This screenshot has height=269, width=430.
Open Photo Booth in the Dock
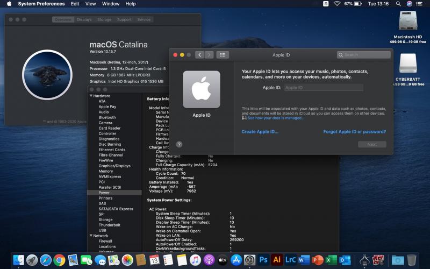(x=378, y=260)
